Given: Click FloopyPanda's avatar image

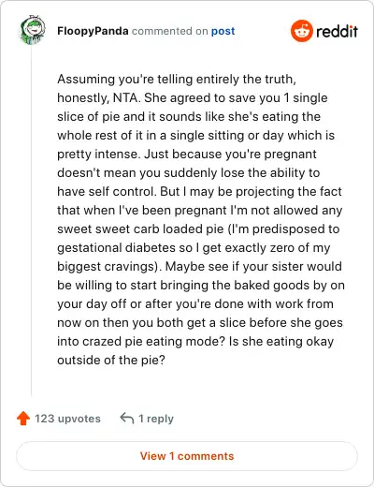Looking at the screenshot, I should [33, 30].
